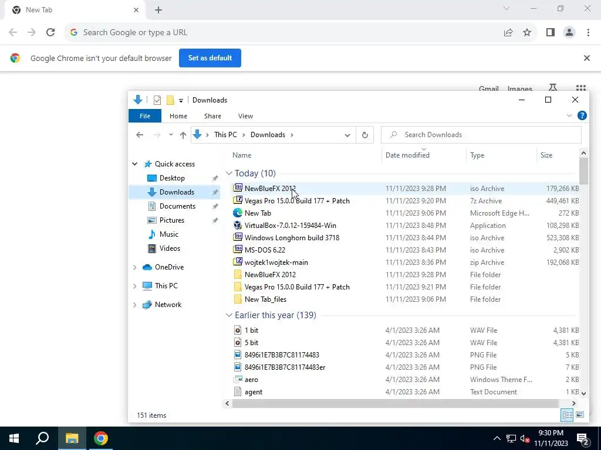Dismiss the default browser notification bar

coord(586,58)
